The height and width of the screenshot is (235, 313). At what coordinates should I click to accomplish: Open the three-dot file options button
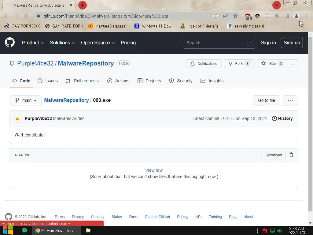(x=290, y=100)
